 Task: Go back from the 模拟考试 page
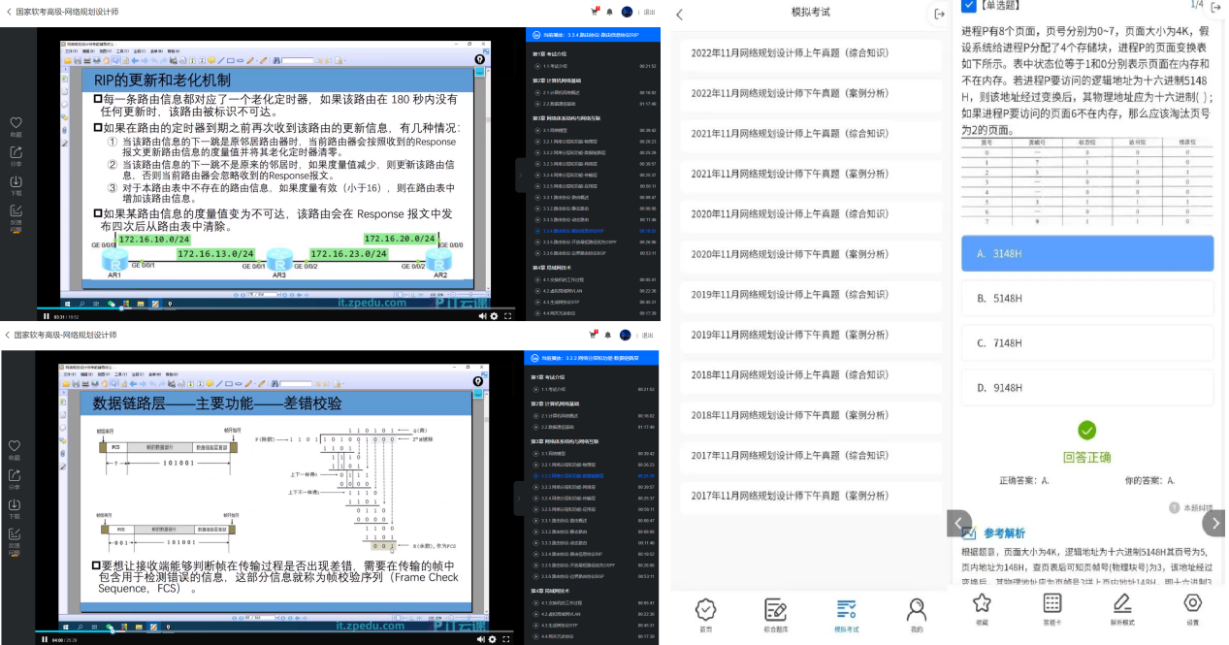click(679, 14)
